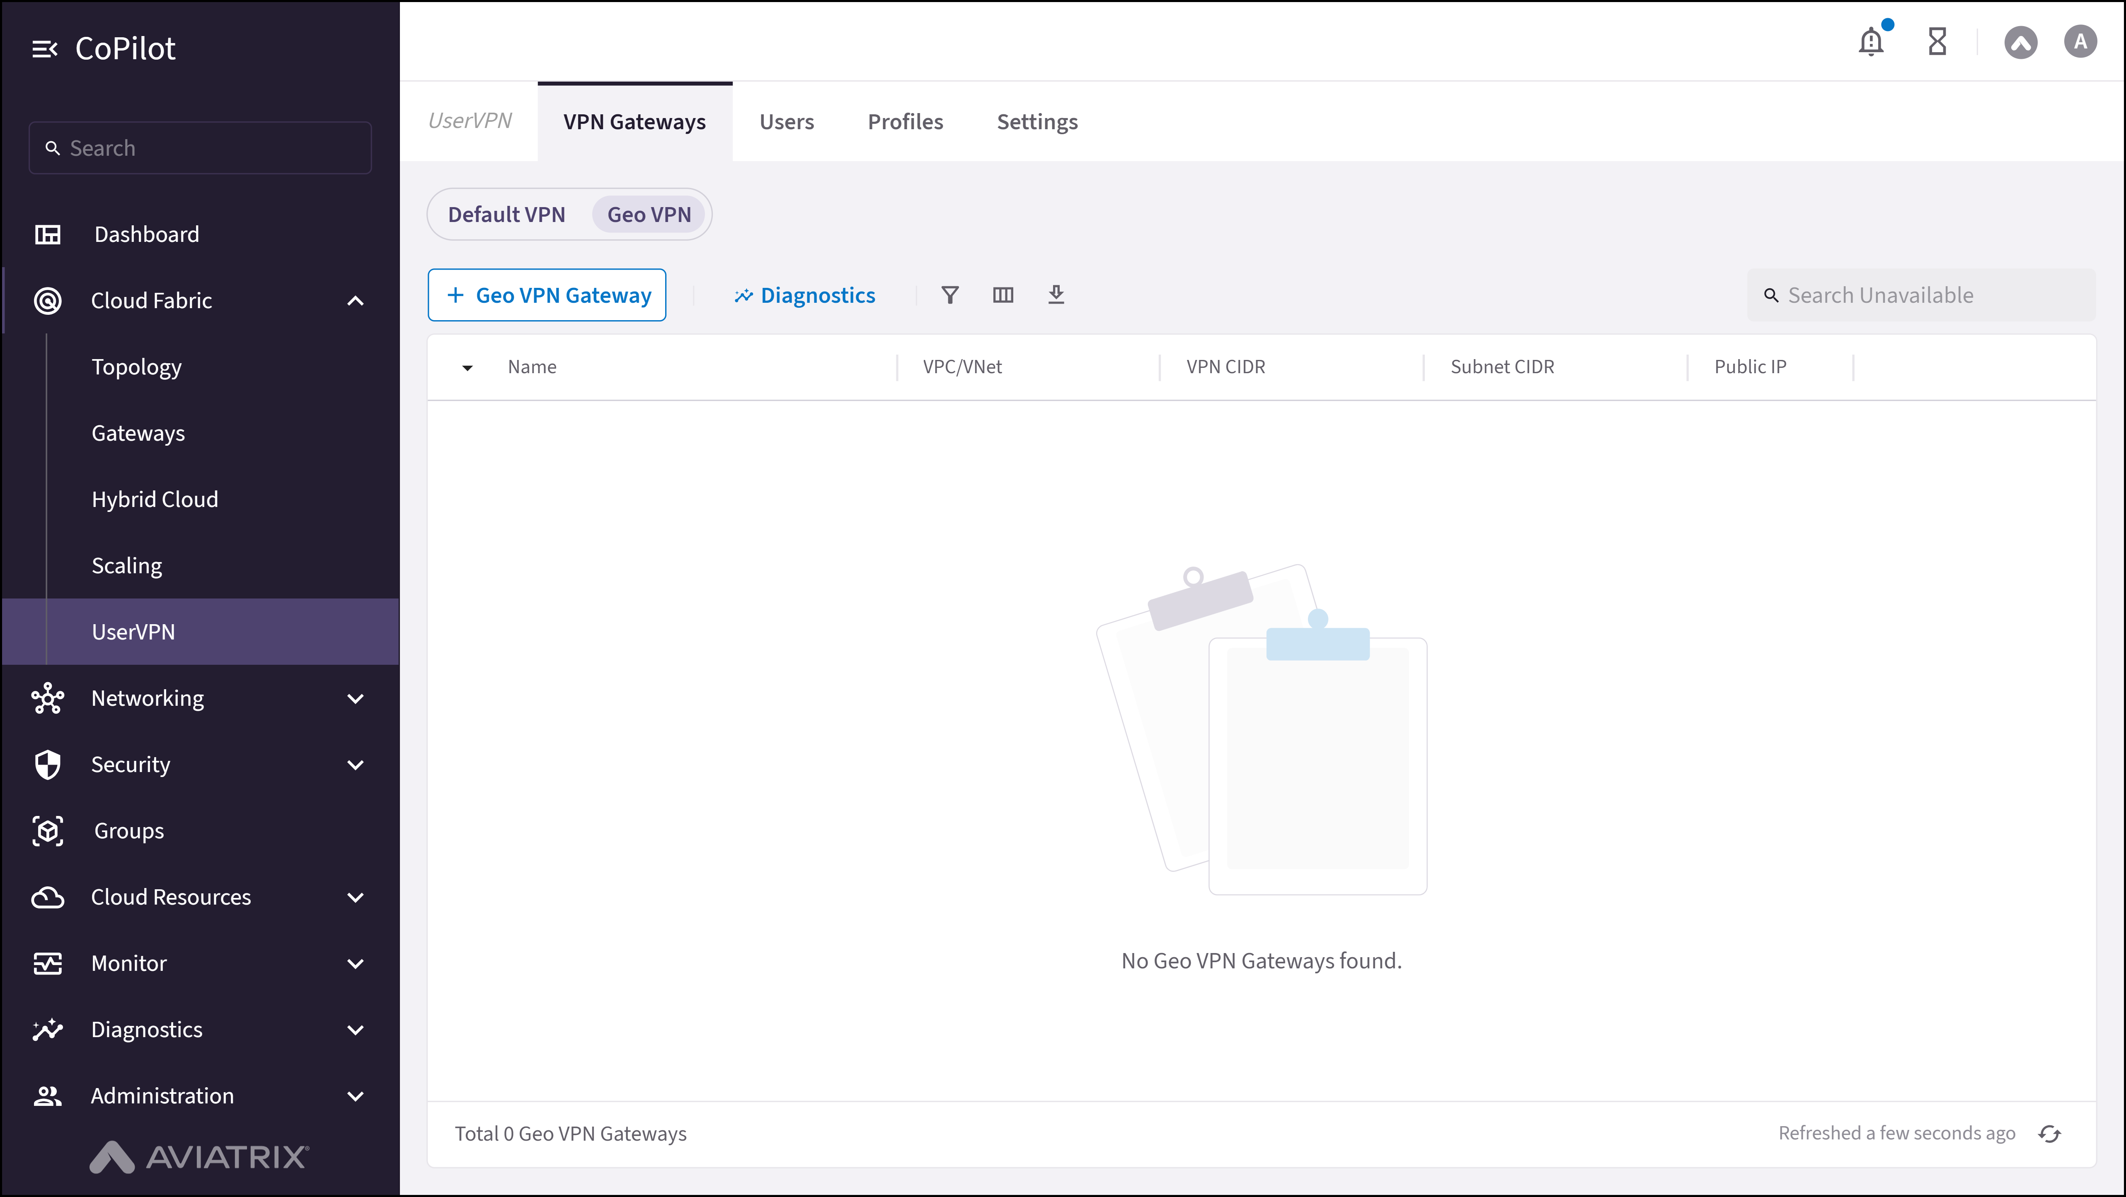
Task: Open the task history hourglass icon
Action: pyautogui.click(x=1938, y=41)
